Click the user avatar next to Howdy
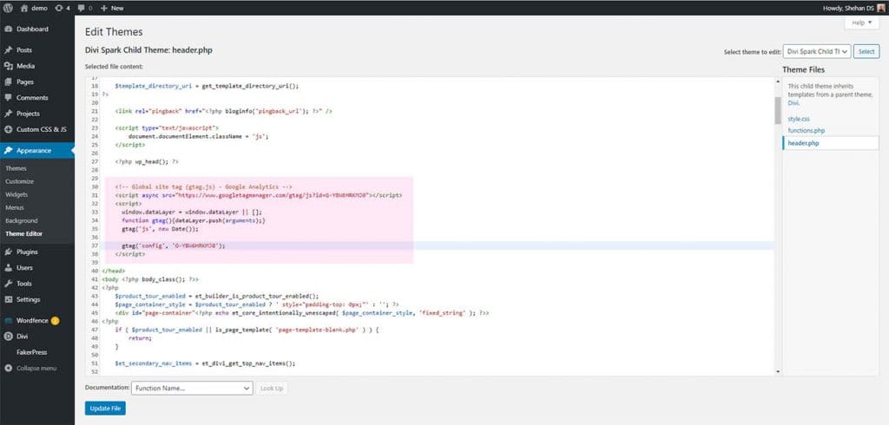The image size is (889, 425). click(880, 8)
